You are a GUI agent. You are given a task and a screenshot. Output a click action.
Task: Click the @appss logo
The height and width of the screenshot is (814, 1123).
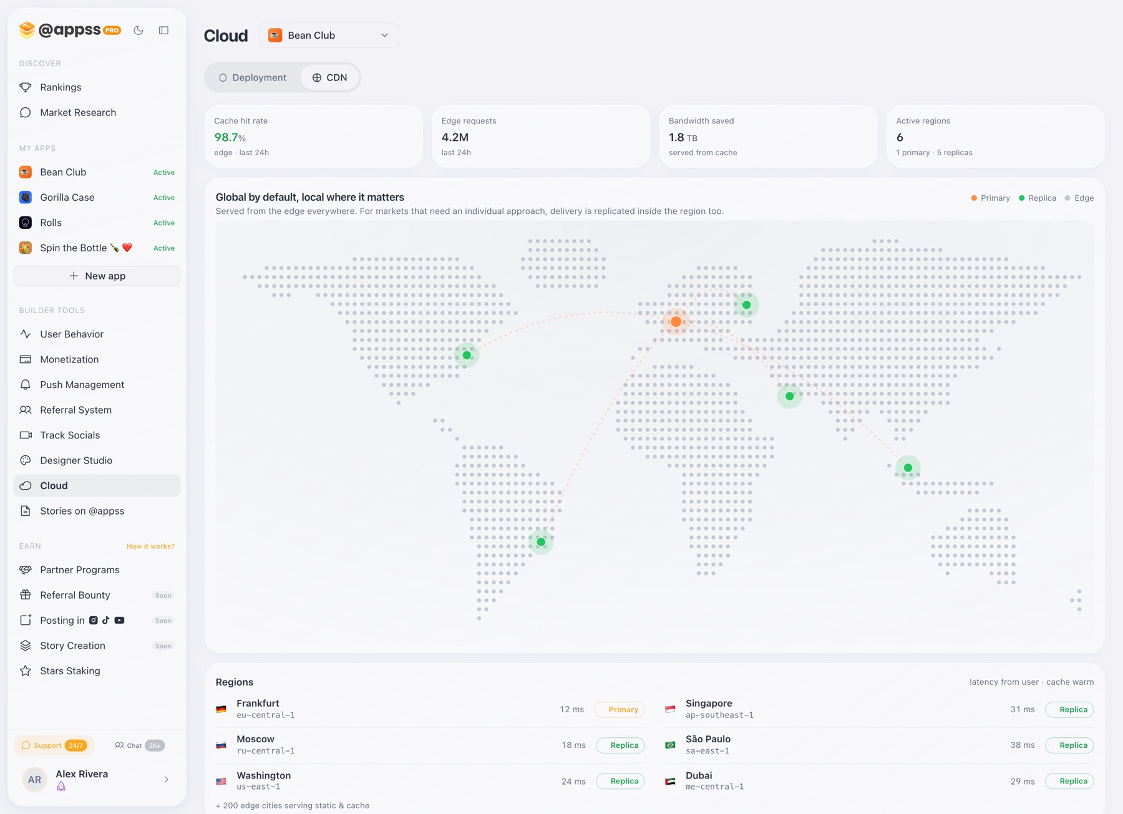point(60,29)
